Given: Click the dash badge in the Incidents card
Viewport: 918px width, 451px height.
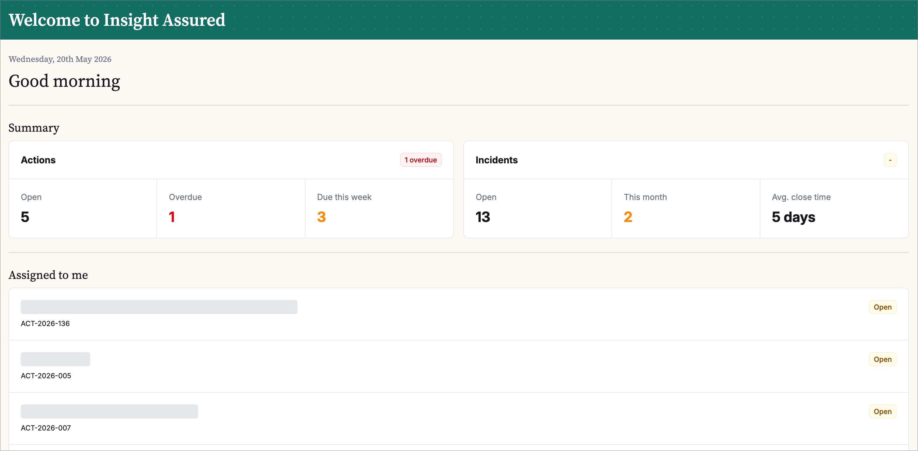Looking at the screenshot, I should pos(890,160).
